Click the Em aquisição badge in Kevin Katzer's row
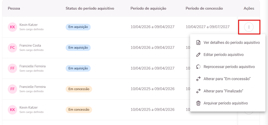Screen dimensions: 268x125 pyautogui.click(x=78, y=27)
